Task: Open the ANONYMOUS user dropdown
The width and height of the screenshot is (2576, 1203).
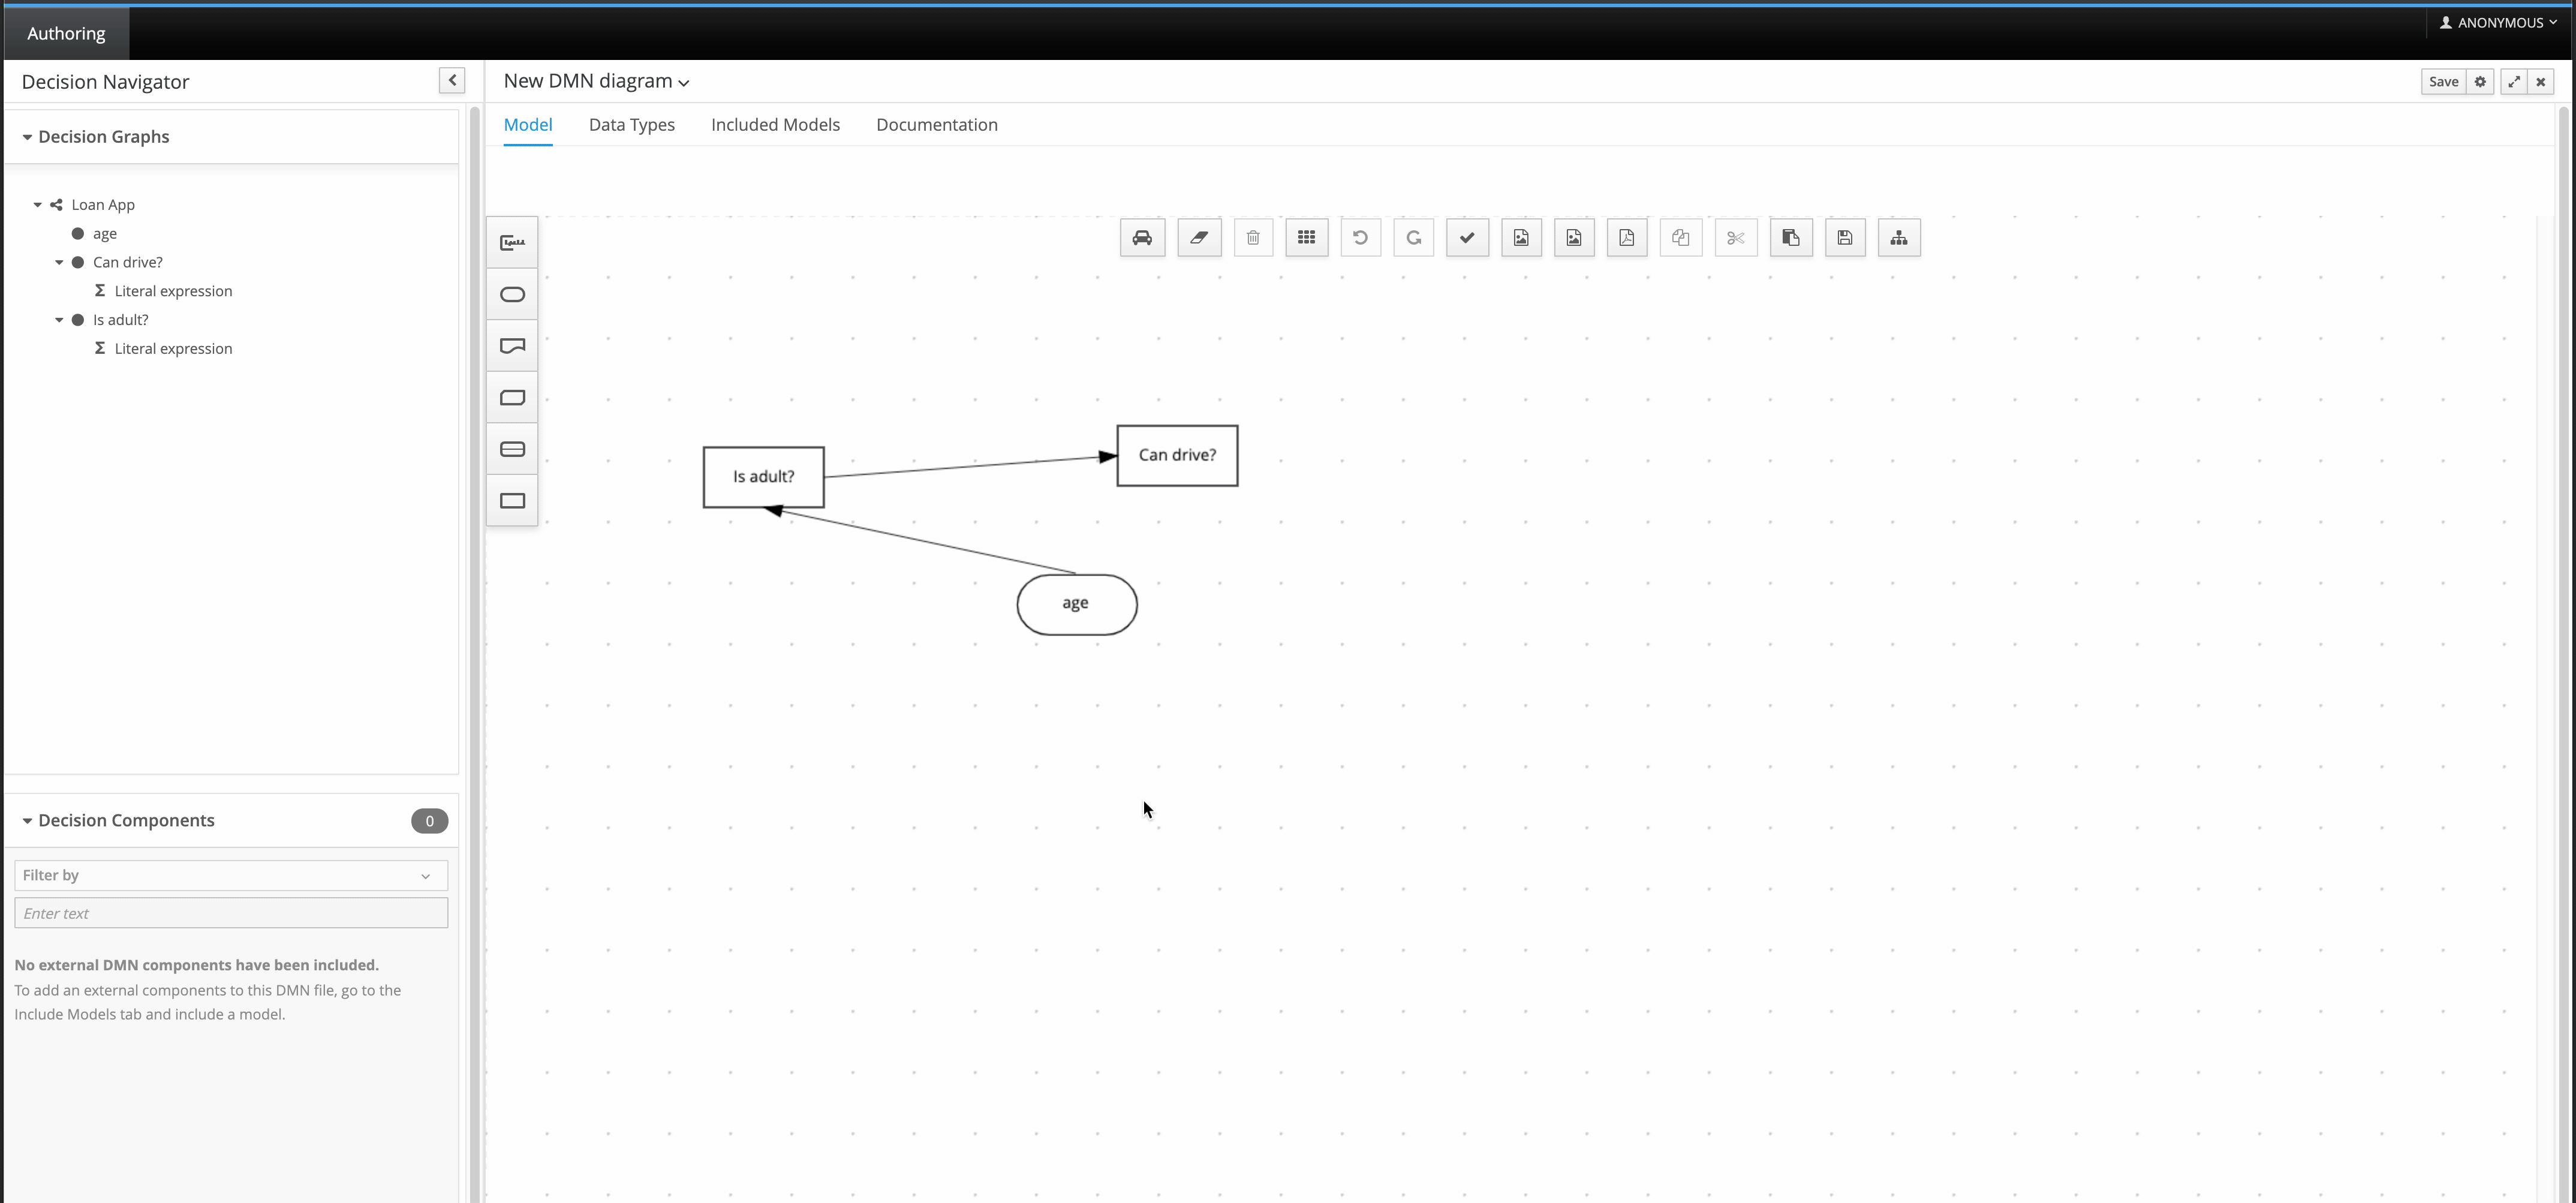Action: [x=2498, y=22]
